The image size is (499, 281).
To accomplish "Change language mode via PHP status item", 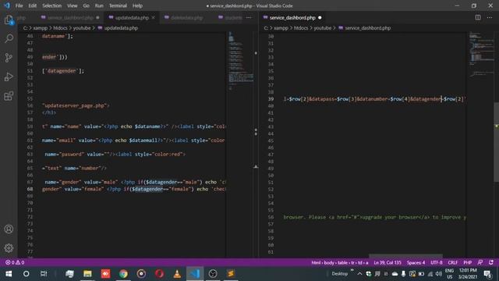I will (x=468, y=262).
